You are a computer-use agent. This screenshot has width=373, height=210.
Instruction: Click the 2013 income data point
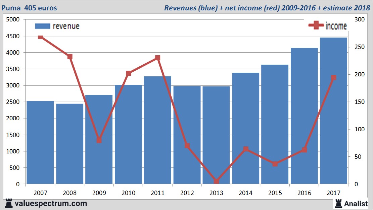(x=216, y=181)
